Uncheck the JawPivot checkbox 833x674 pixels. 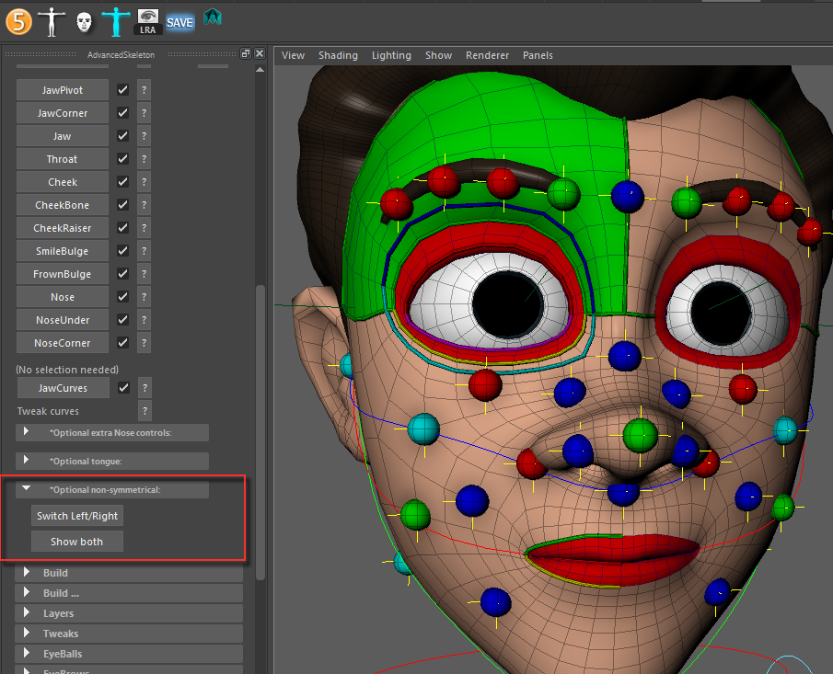[x=122, y=90]
